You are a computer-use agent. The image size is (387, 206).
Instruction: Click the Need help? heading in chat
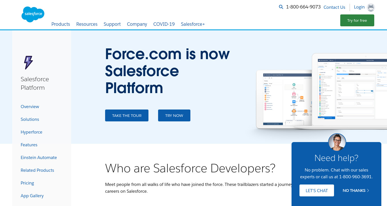[x=336, y=158]
